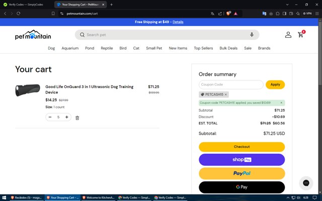The width and height of the screenshot is (322, 201).
Task: Focus the Coupon Code input field
Action: [231, 84]
